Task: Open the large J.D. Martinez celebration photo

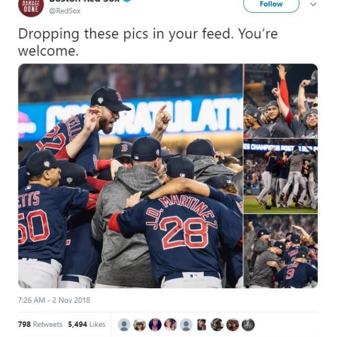Action: point(130,176)
